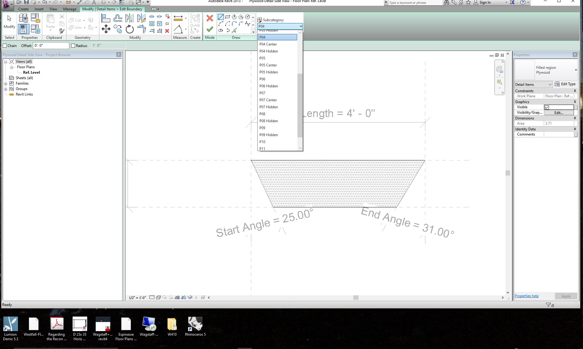Expand the Families tree node
Screen dimensions: 583x349
pyautogui.click(x=5, y=83)
